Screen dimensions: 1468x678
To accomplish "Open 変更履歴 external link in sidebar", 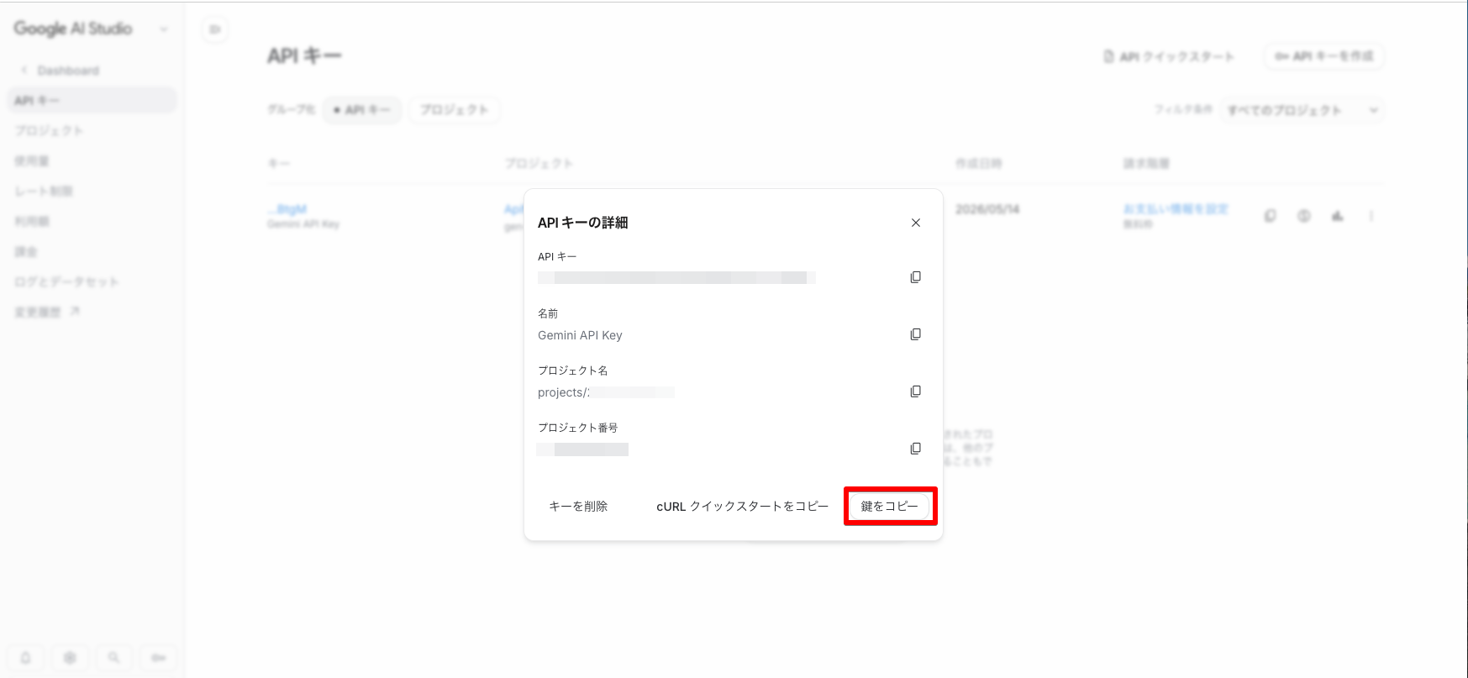I will pyautogui.click(x=46, y=313).
